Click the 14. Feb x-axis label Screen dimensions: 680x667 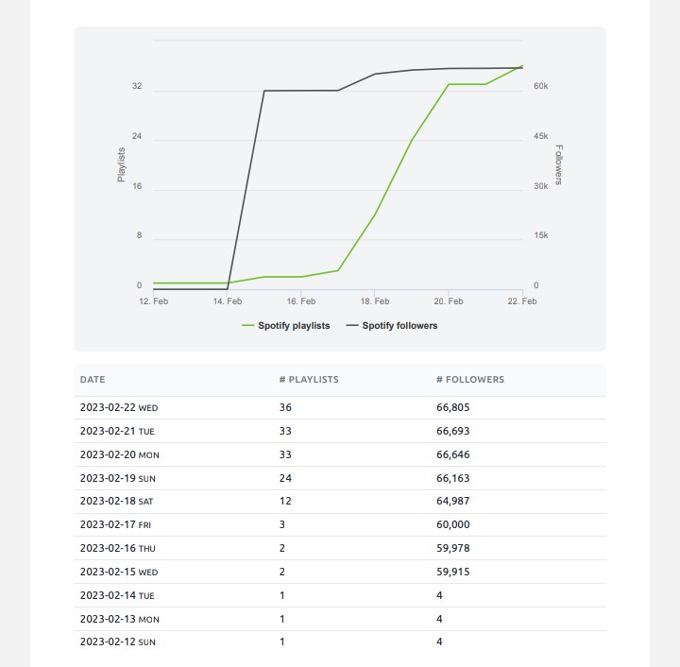[228, 301]
